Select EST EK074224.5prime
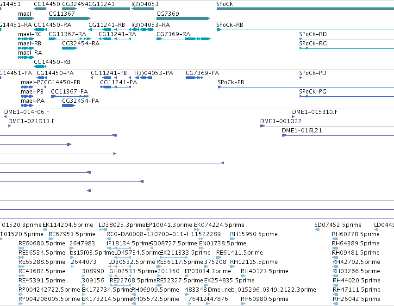This screenshot has width=394, height=306. pos(219,225)
